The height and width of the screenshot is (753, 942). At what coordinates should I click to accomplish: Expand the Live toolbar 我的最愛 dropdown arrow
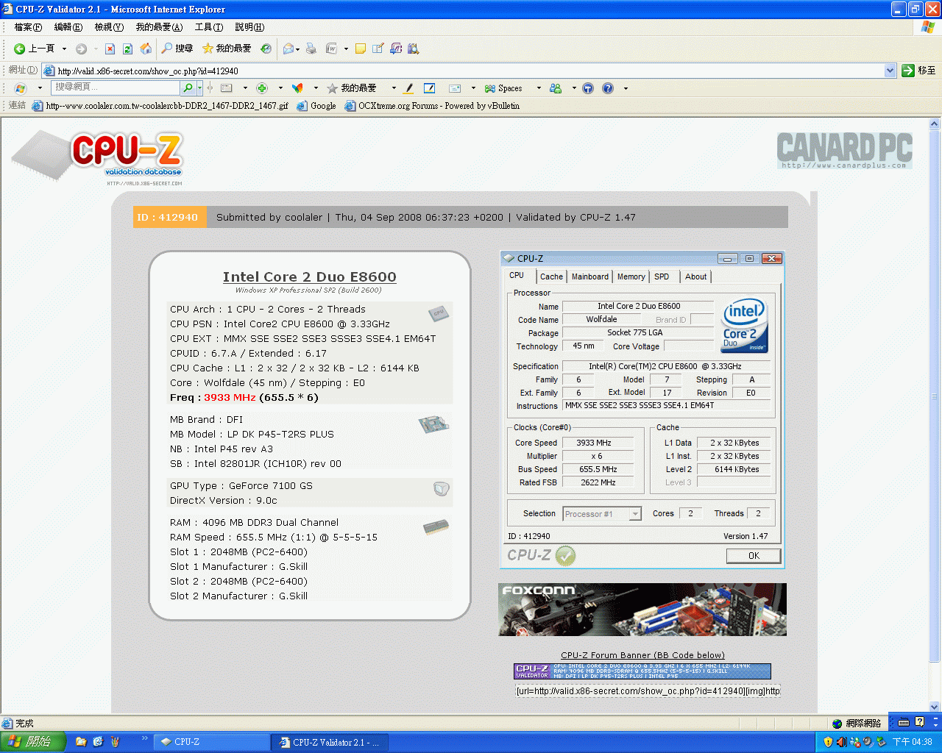(394, 88)
